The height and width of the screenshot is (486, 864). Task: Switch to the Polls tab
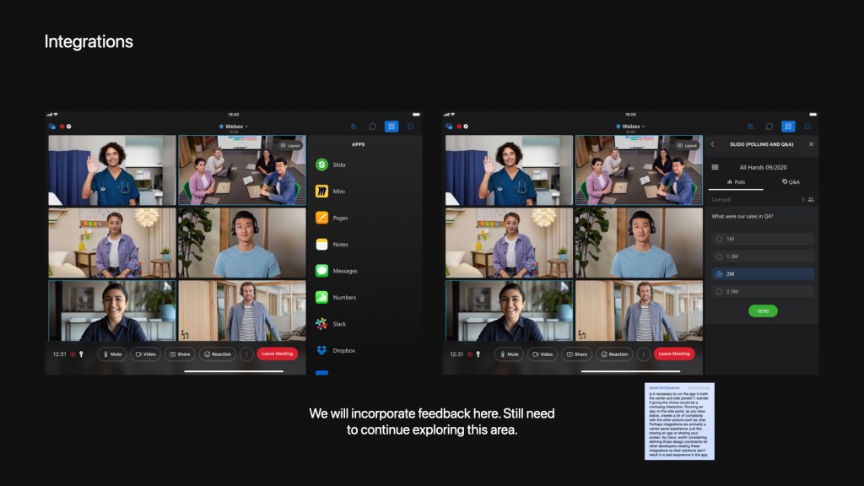pos(735,181)
